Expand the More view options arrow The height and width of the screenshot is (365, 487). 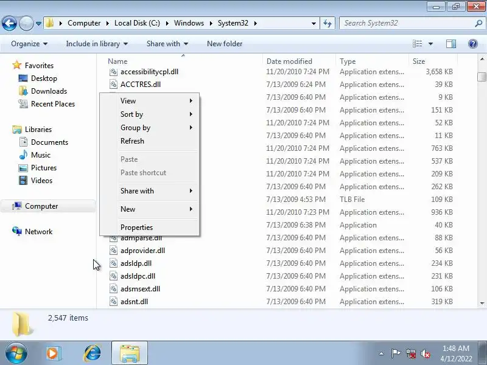[x=431, y=44]
